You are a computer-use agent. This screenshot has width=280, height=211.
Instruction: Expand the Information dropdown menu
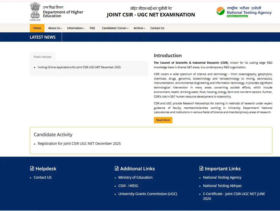(x=75, y=28)
